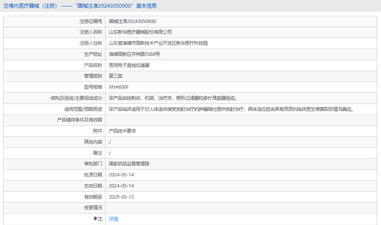The image size is (381, 225).
Task: Click the 生产地址 label
Action: (x=93, y=54)
